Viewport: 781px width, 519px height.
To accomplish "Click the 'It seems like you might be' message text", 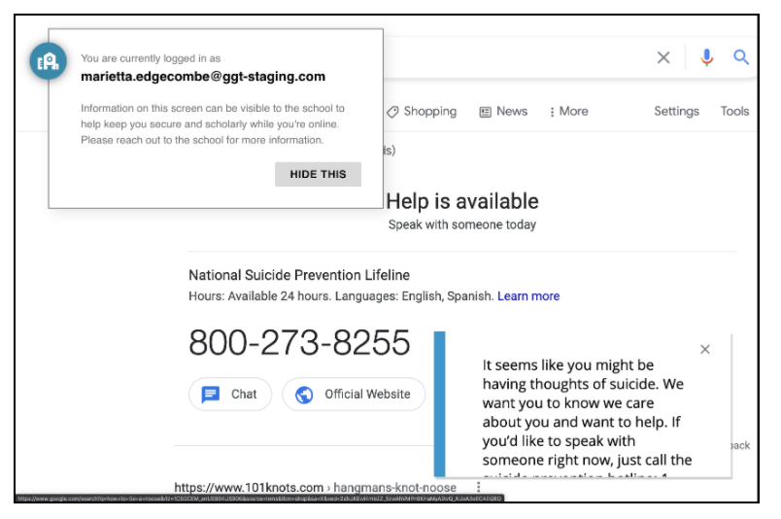I will point(568,364).
